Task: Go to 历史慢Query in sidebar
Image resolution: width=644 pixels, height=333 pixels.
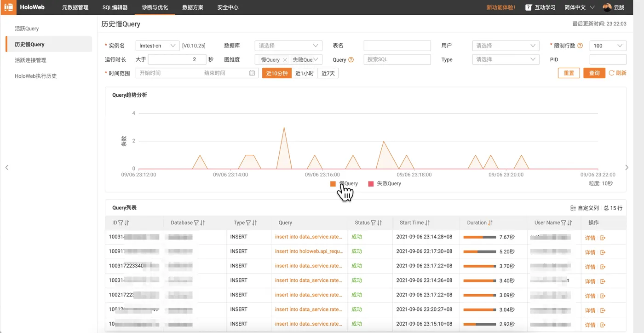Action: click(x=49, y=44)
